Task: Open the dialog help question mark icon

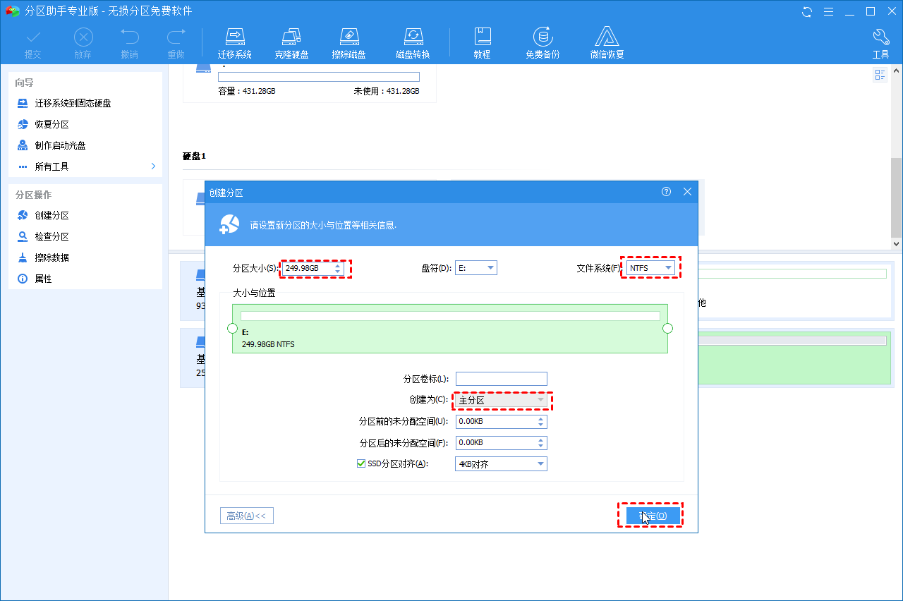Action: [665, 191]
